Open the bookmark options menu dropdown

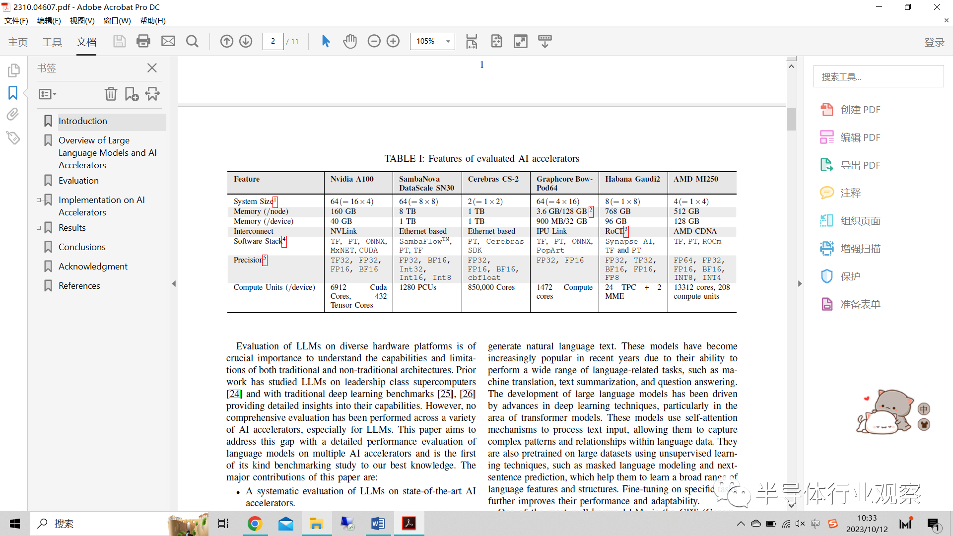pos(47,94)
